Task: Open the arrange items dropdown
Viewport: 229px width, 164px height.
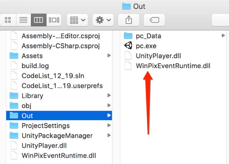Action: (78, 20)
